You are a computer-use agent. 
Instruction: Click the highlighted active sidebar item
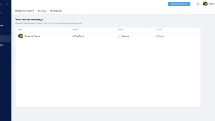point(6,39)
